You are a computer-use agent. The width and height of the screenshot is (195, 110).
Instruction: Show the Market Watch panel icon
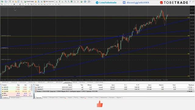tap(10, 2)
